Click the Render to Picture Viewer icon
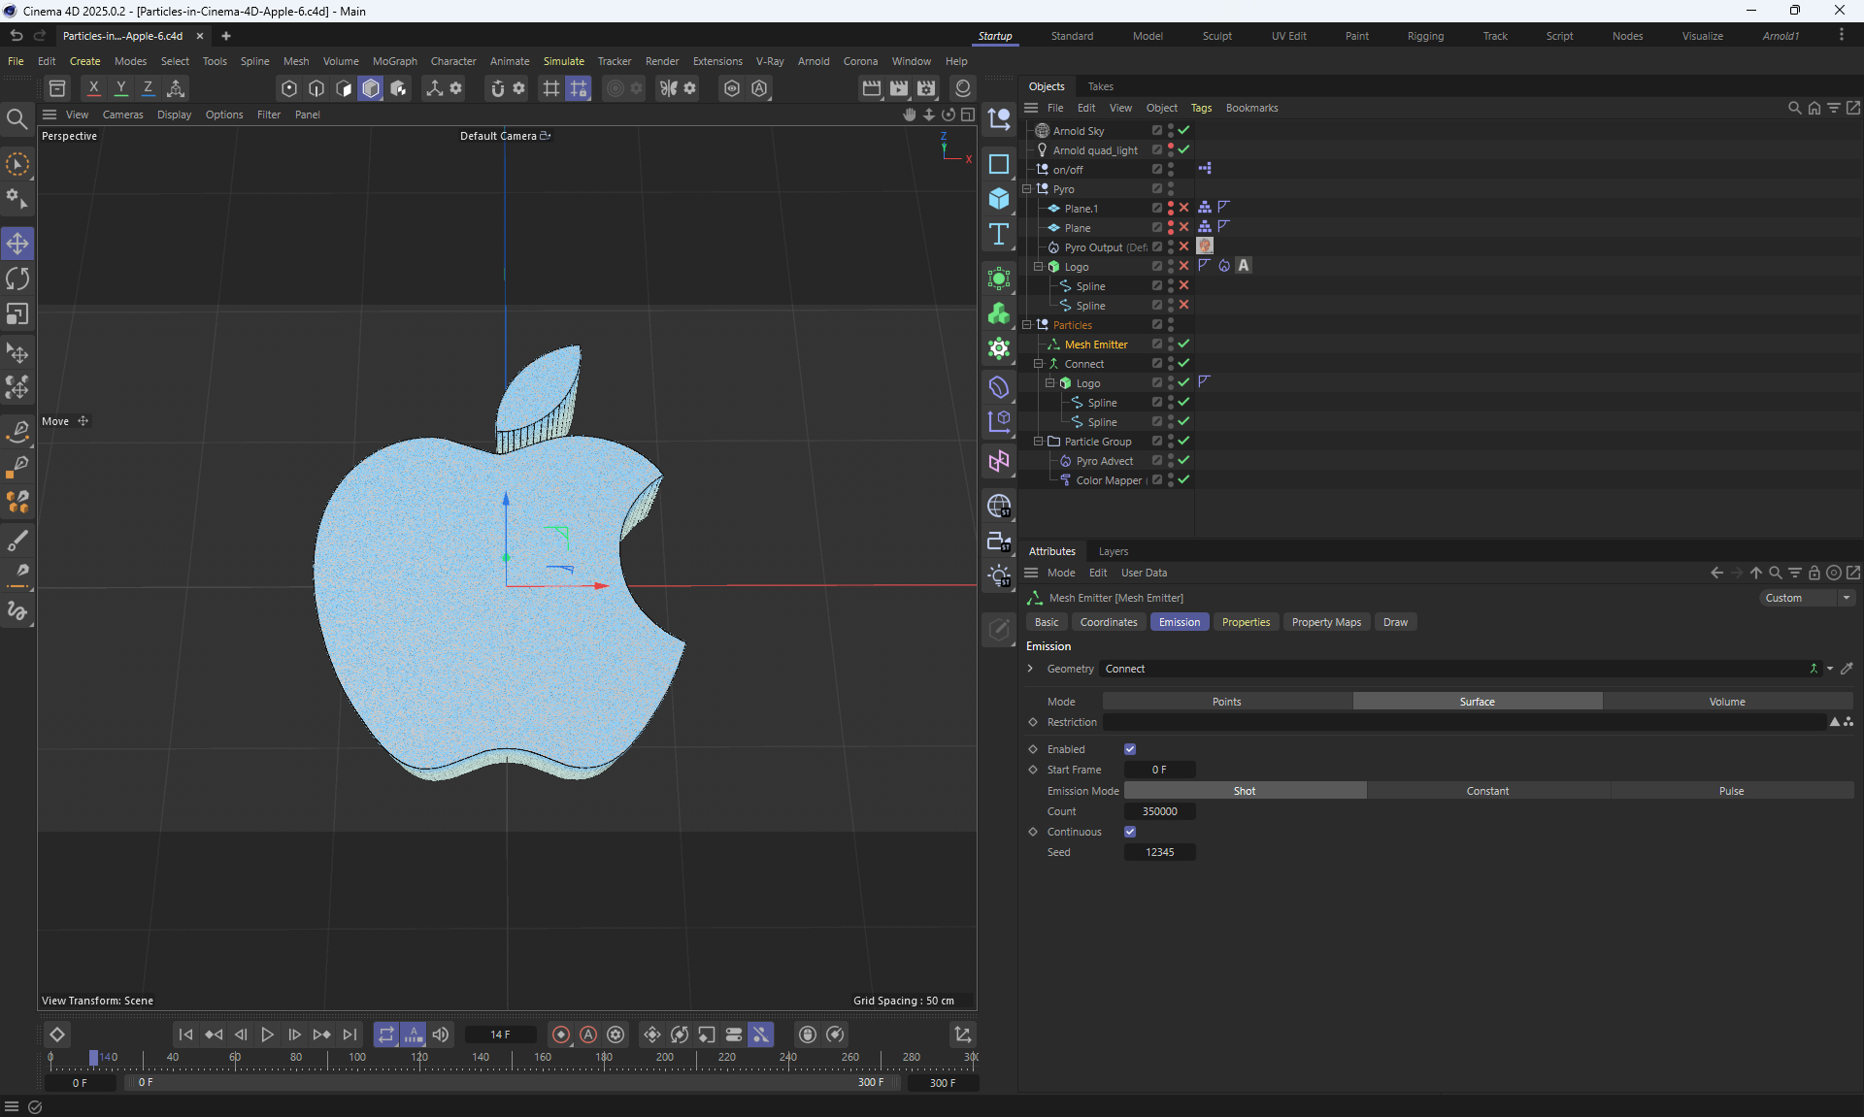1864x1117 pixels. point(899,88)
